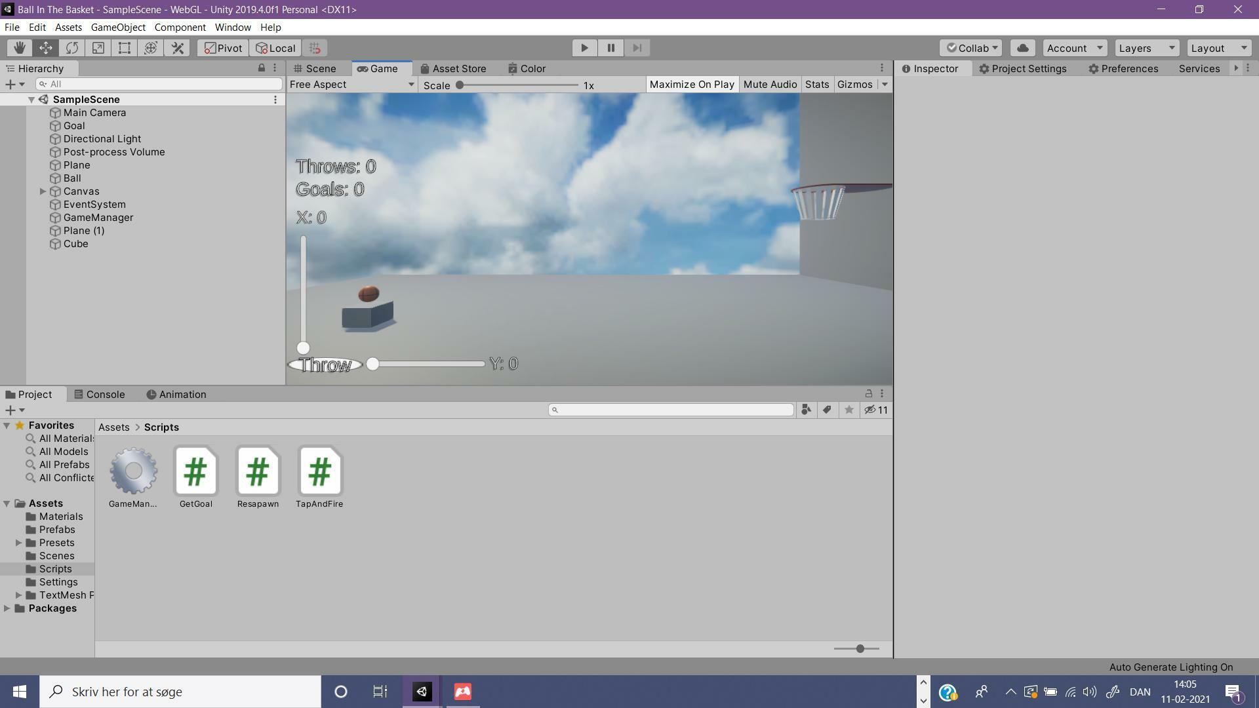Toggle Project panel lock
1259x708 pixels.
pyautogui.click(x=868, y=393)
